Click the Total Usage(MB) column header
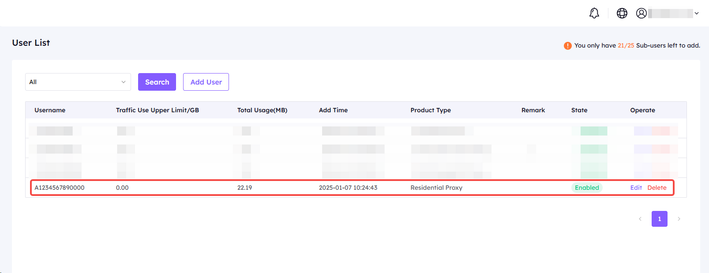 coord(262,110)
